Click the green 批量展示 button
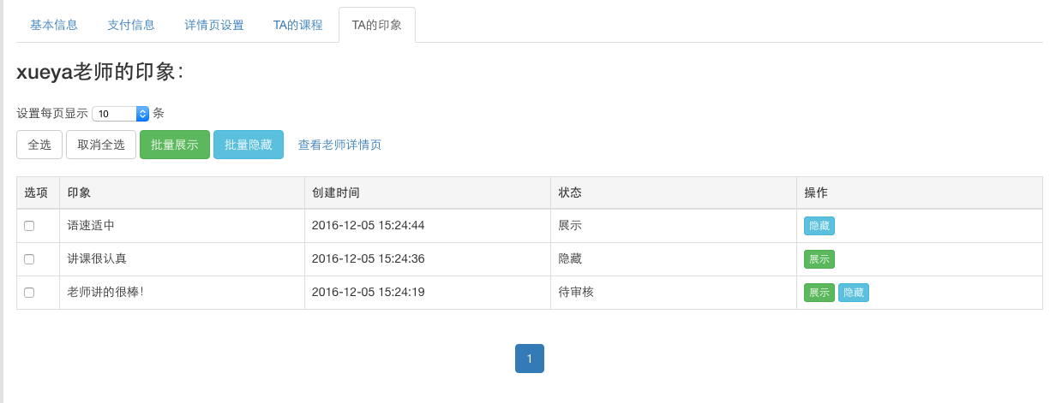1050x403 pixels. (175, 145)
